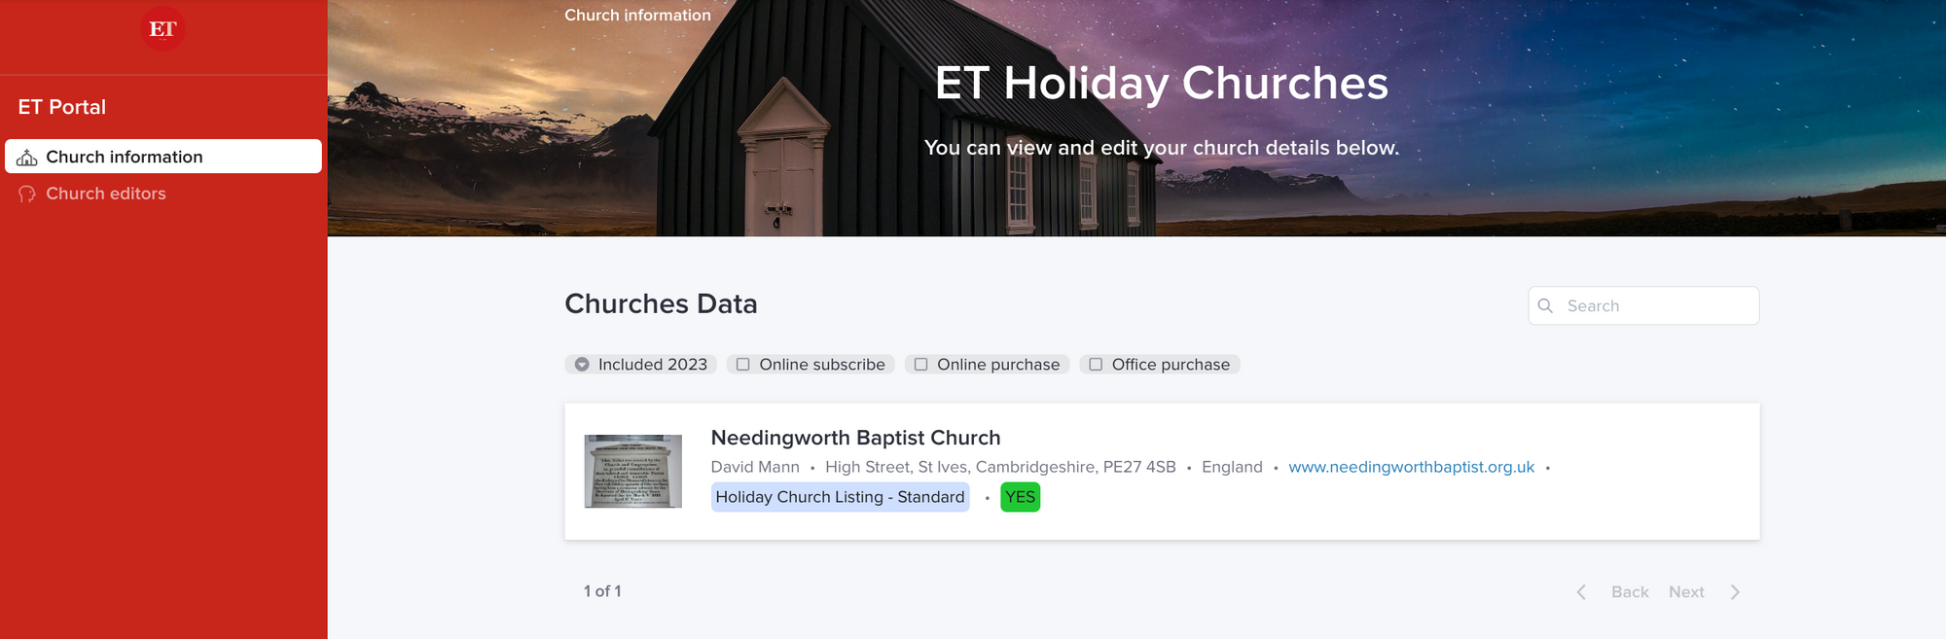1946x639 pixels.
Task: Go to next page with right chevron
Action: tap(1735, 592)
